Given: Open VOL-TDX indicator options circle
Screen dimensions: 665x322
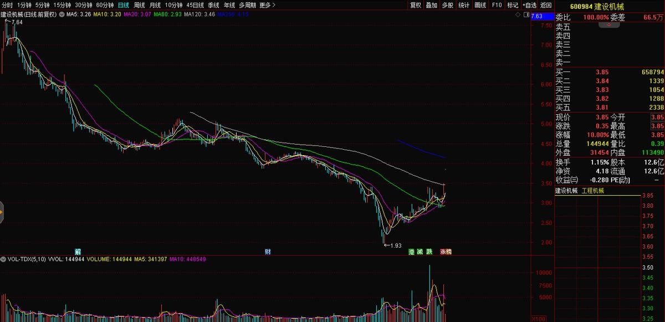Looking at the screenshot, I should [x=3, y=259].
